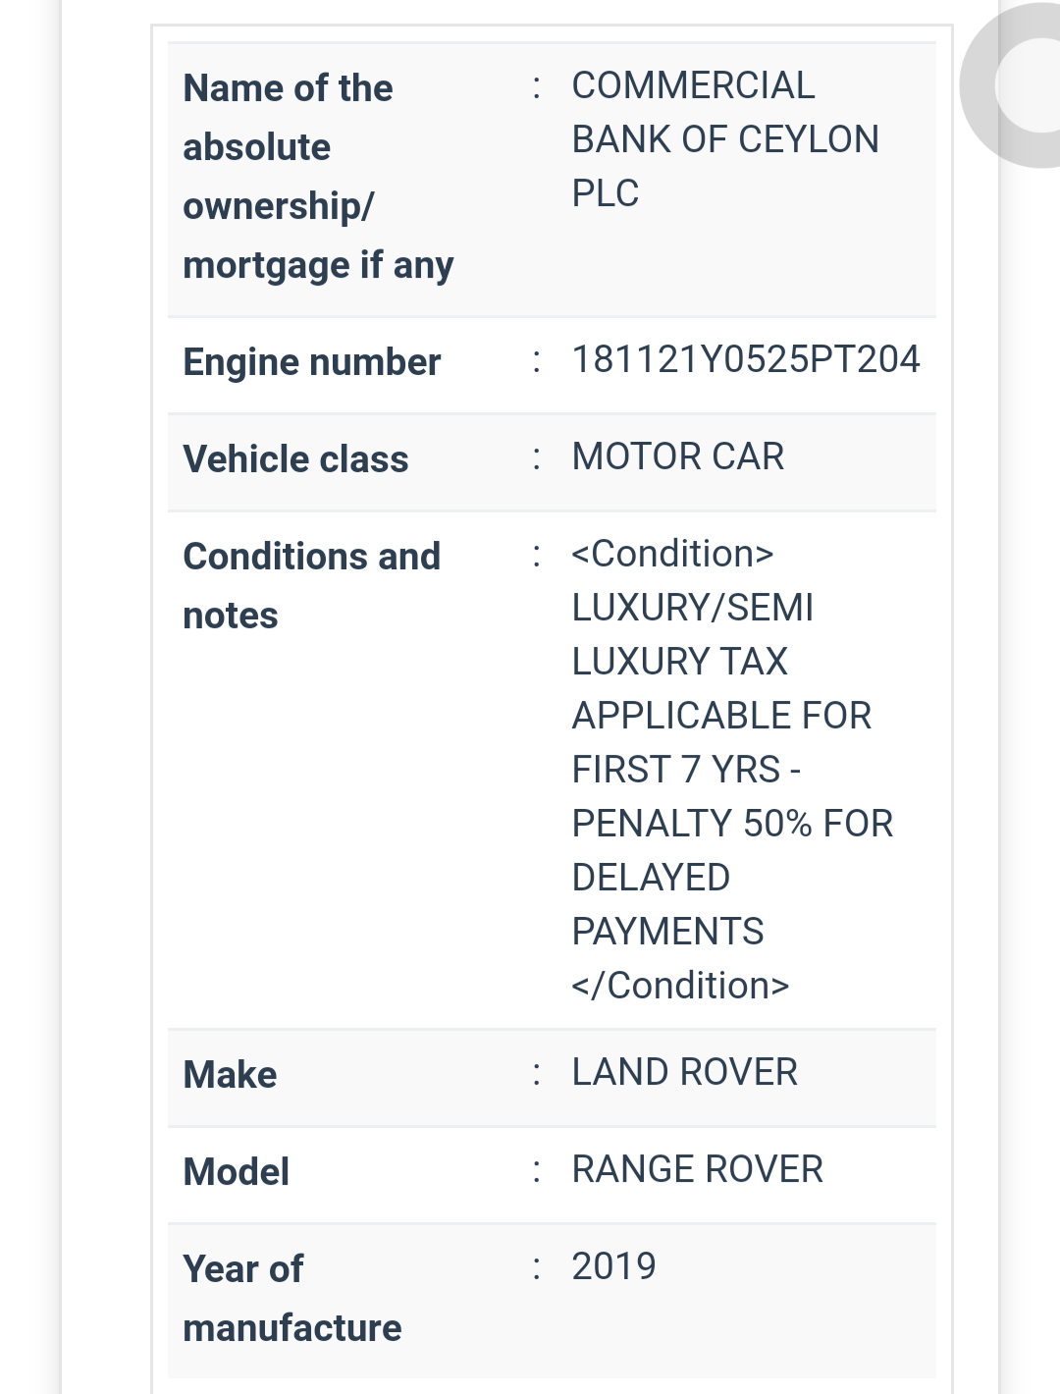Screen dimensions: 1060x1394
Task: Select the 2019 year value
Action: pos(614,1266)
